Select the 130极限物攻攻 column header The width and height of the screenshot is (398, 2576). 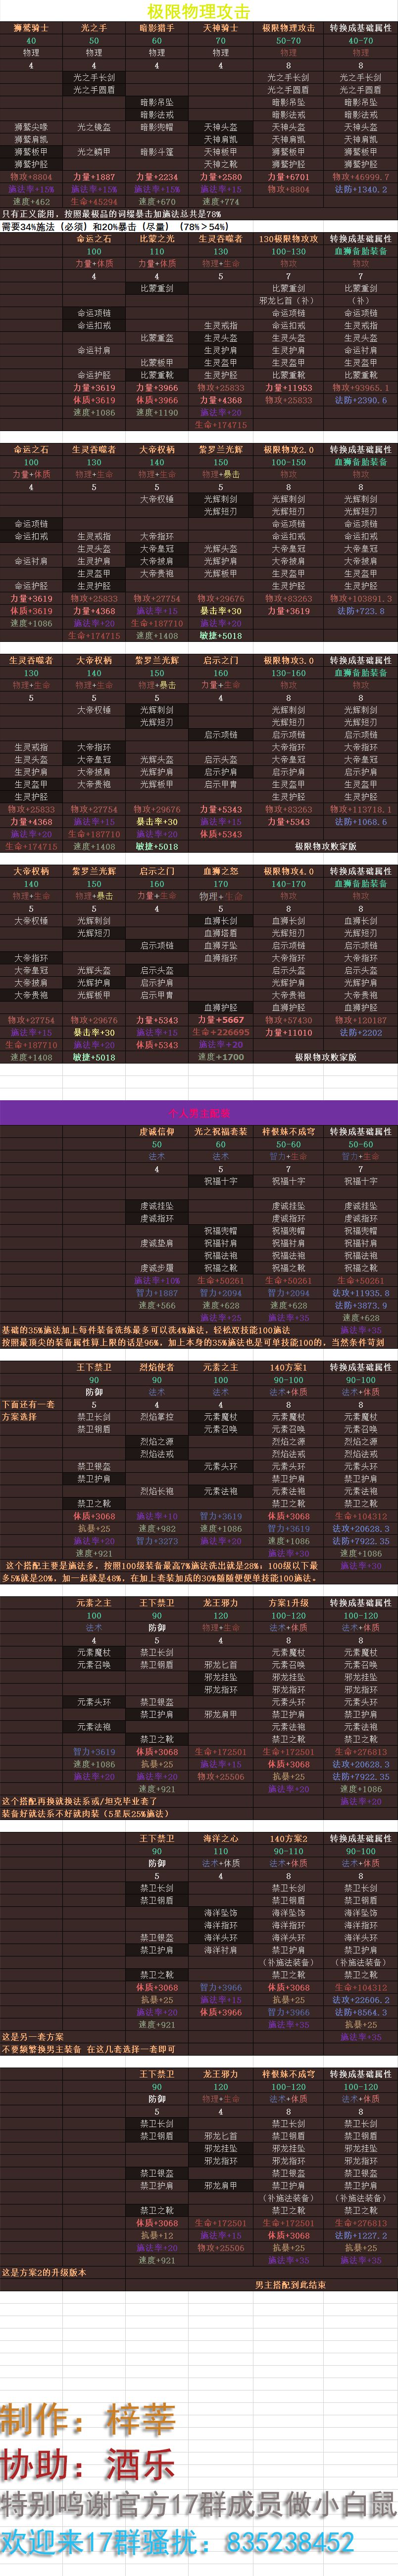pos(288,239)
